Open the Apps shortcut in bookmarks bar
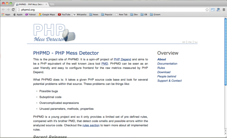Image resolution: width=227 pixels, height=138 pixels. [x=6, y=14]
